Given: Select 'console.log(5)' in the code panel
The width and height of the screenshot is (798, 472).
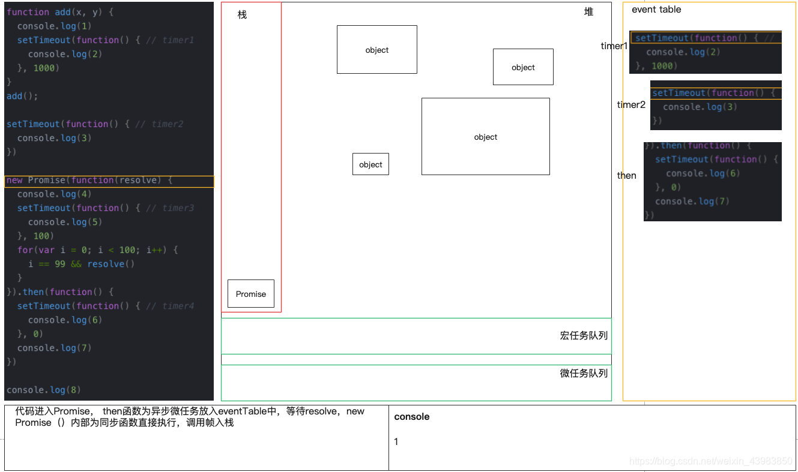Looking at the screenshot, I should click(65, 222).
